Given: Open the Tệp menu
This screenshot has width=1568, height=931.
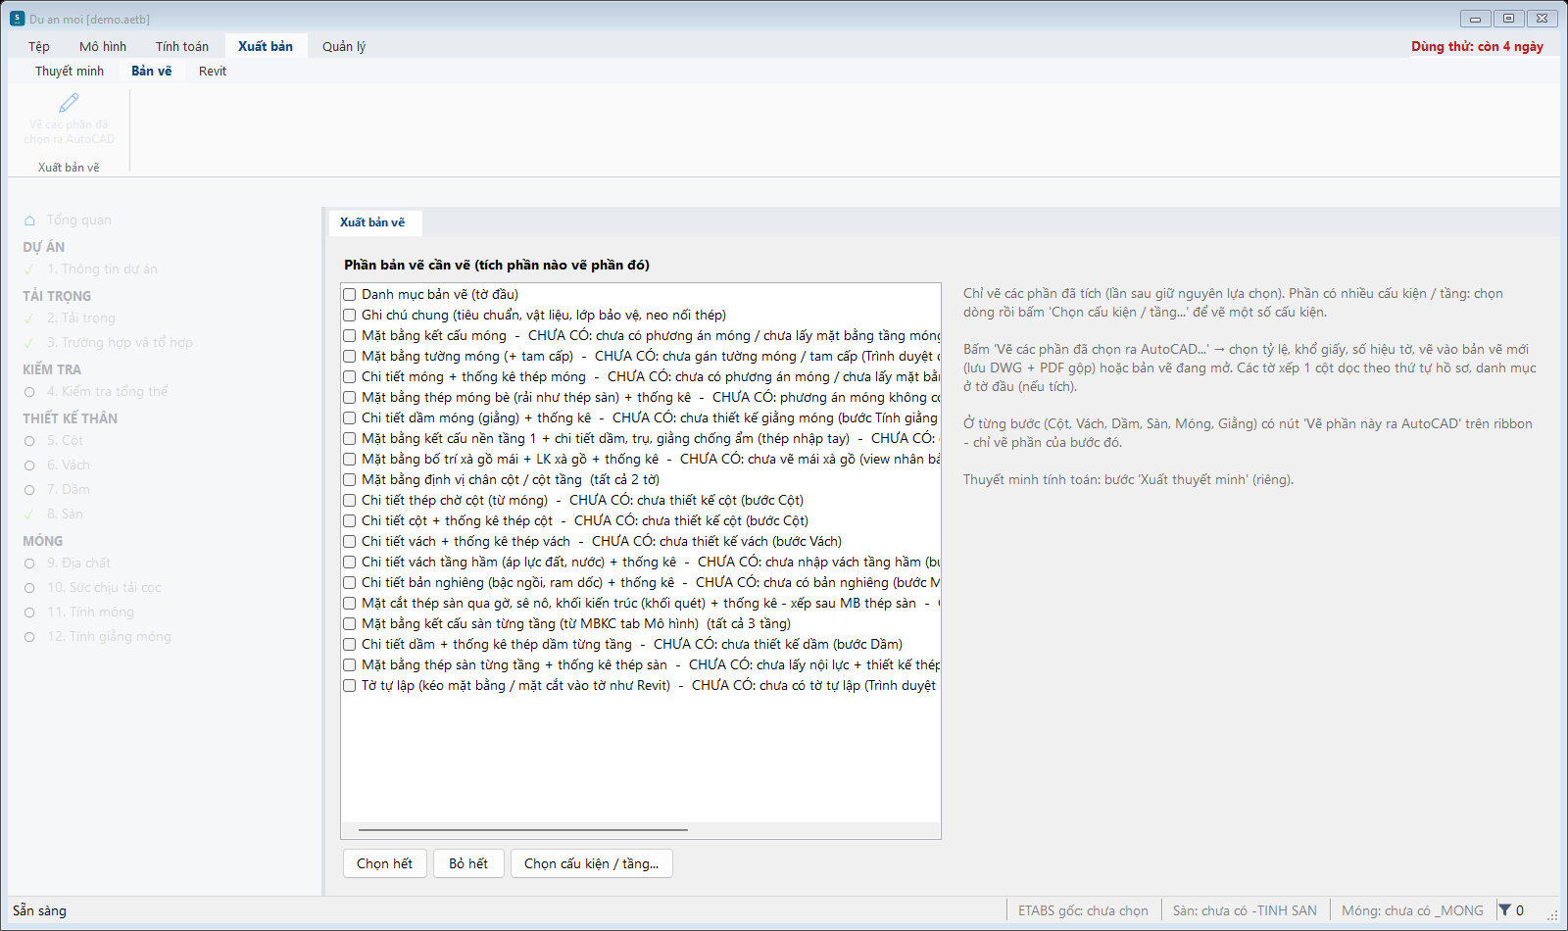Looking at the screenshot, I should (x=39, y=46).
